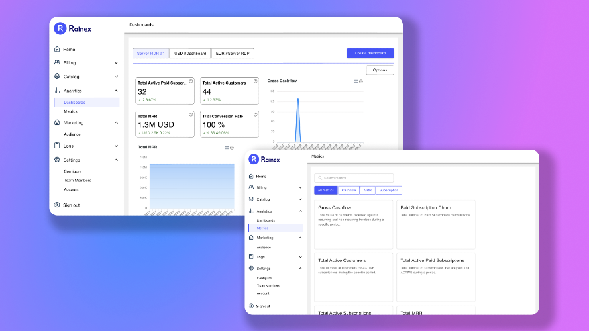
Task: Open Team Members in Dashboards window sidebar
Action: point(78,181)
